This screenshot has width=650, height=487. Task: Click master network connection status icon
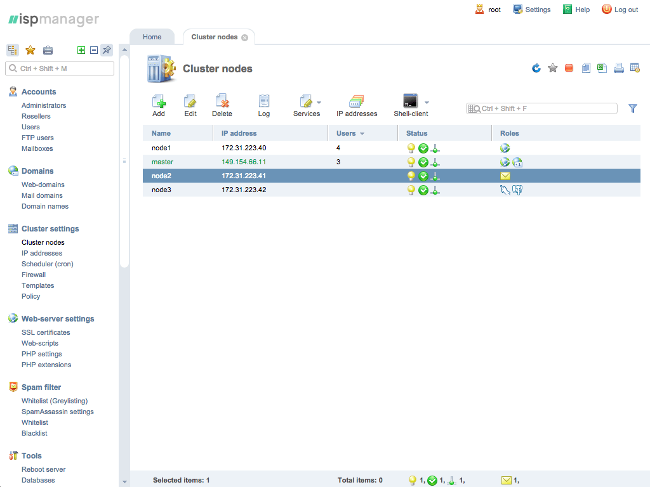(435, 162)
